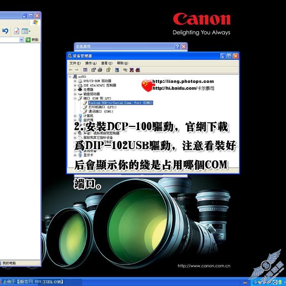286x286 pixels.
Task: Close the 设备管理器 window
Action: click(236, 56)
